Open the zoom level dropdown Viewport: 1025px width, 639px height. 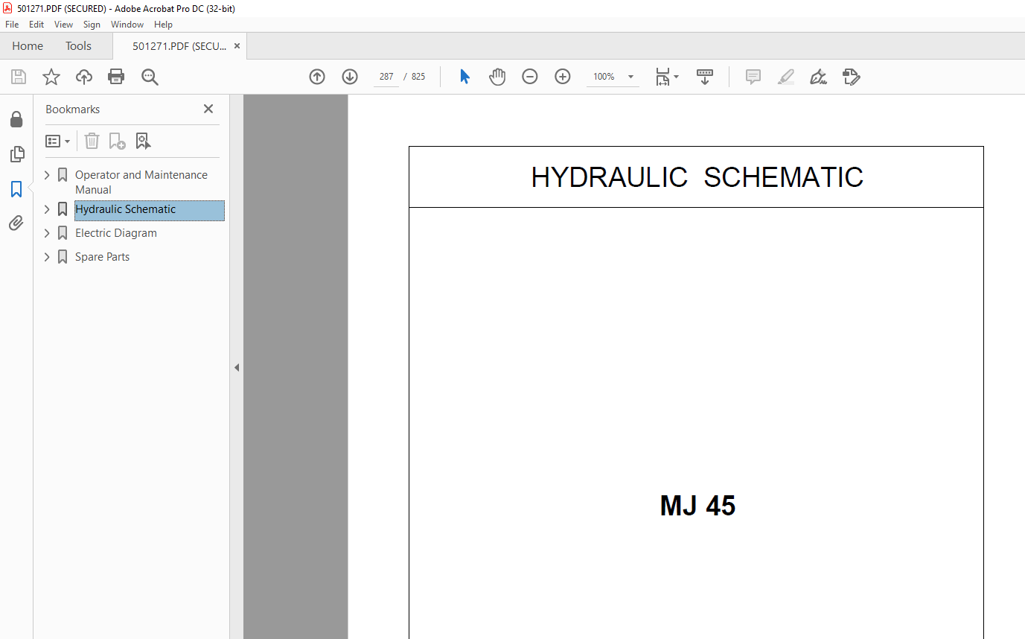[x=630, y=77]
